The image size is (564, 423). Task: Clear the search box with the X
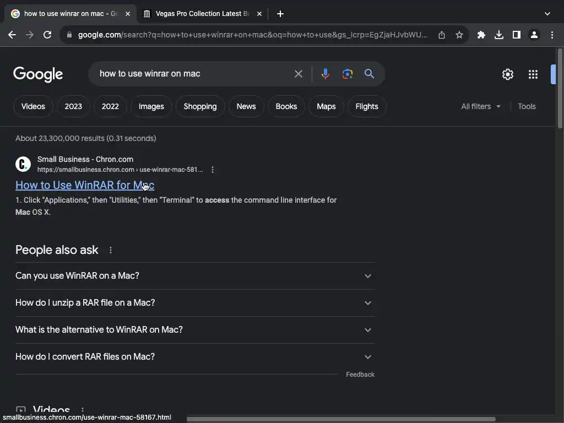tap(298, 74)
